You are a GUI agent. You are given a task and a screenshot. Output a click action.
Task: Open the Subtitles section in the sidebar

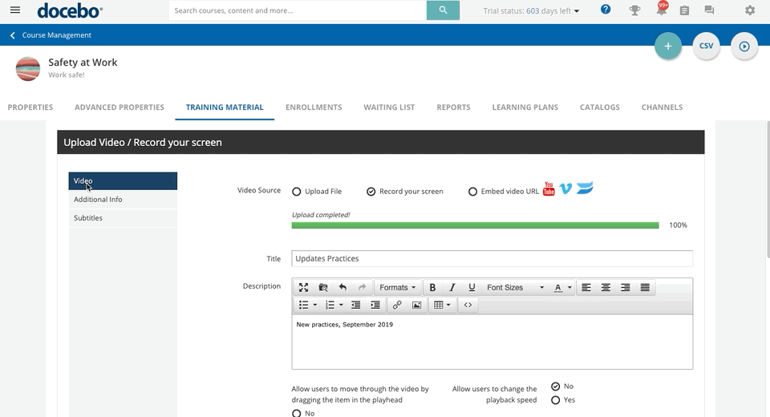coord(88,218)
